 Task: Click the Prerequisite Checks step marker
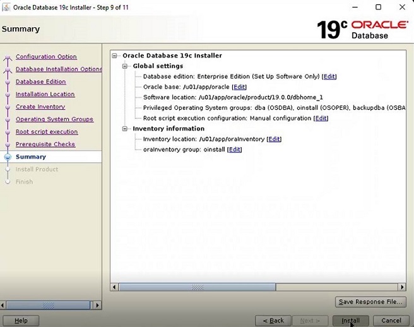[x=8, y=145]
